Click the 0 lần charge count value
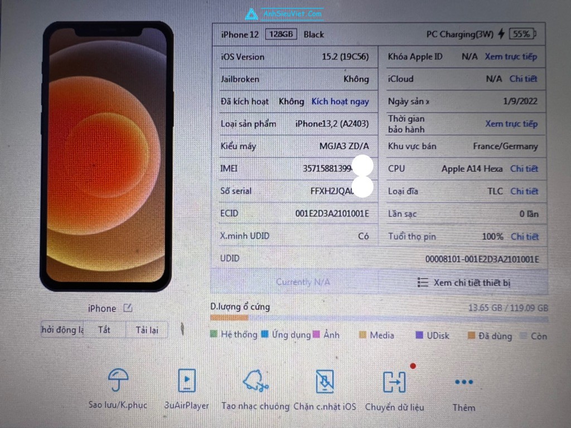The width and height of the screenshot is (571, 428). click(x=529, y=214)
